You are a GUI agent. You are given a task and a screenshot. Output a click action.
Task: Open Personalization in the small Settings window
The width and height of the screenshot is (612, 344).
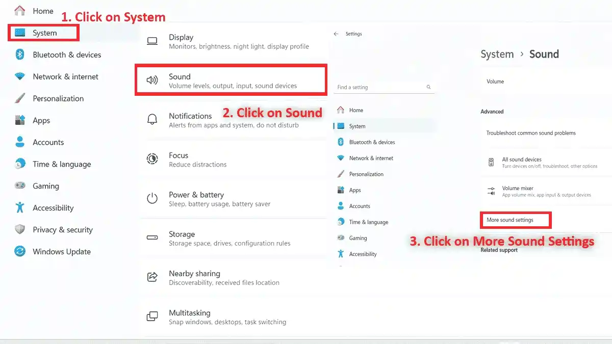click(366, 174)
